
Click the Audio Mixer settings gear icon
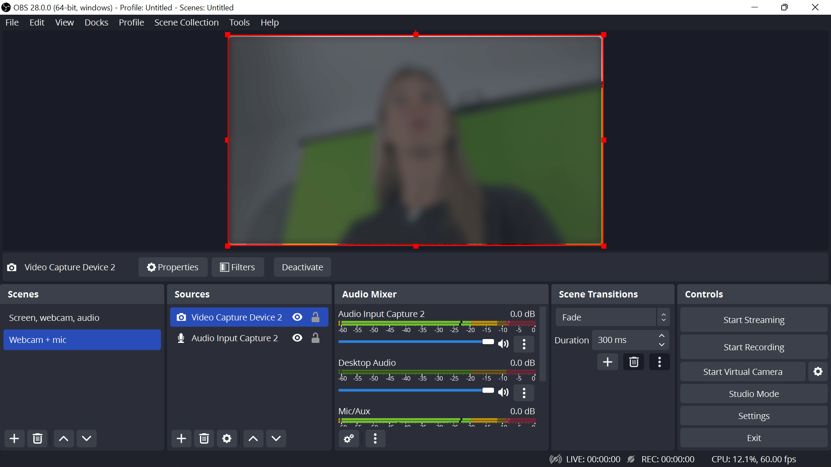coord(349,438)
